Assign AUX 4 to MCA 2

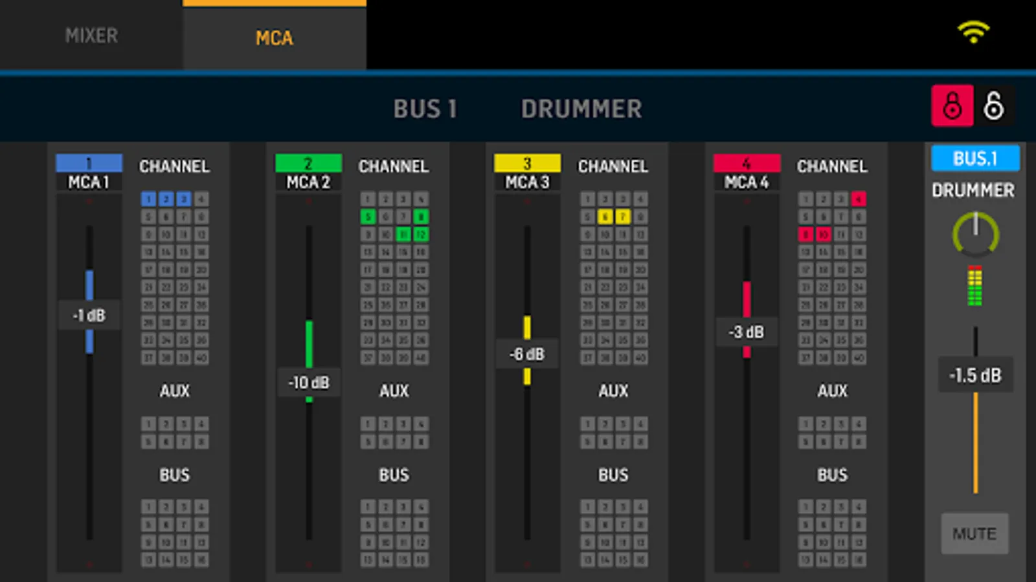pos(421,424)
